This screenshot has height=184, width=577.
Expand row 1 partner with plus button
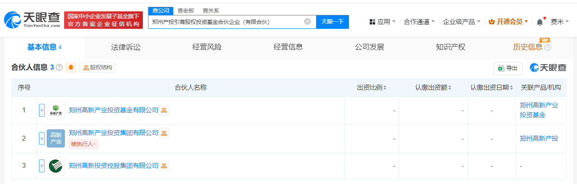[42, 110]
